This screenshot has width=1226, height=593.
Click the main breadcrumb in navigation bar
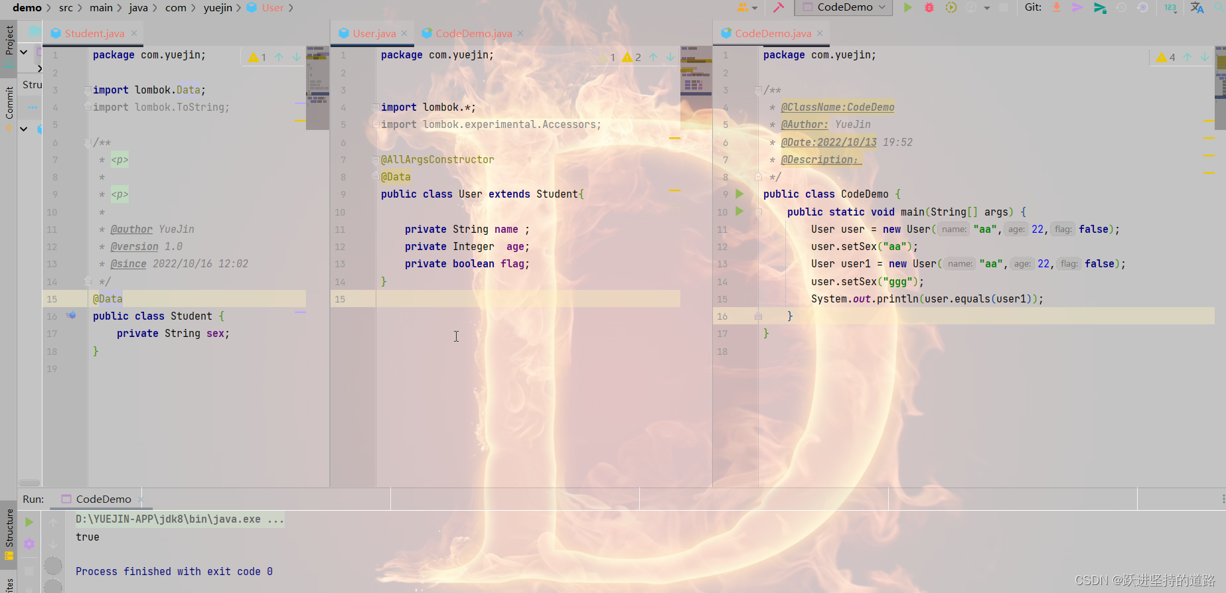[x=101, y=7]
